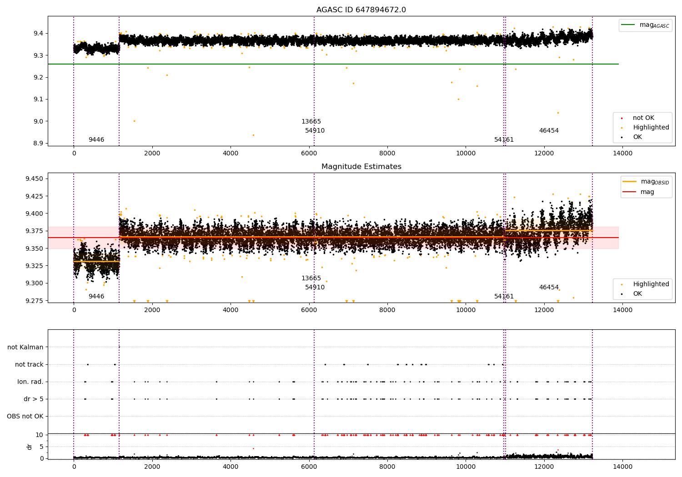The image size is (682, 477).
Task: Click the orange line sample beside mag OBSID
Action: 629,182
